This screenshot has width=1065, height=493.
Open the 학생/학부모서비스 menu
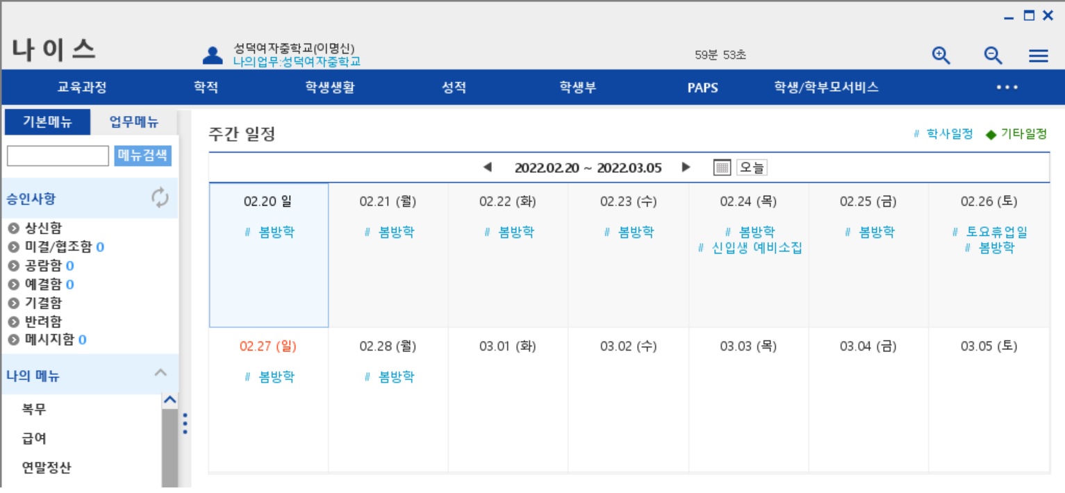coord(827,87)
